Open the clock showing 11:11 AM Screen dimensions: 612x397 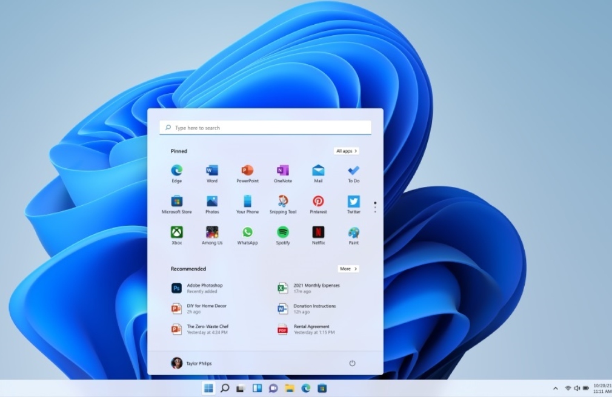[x=602, y=388]
